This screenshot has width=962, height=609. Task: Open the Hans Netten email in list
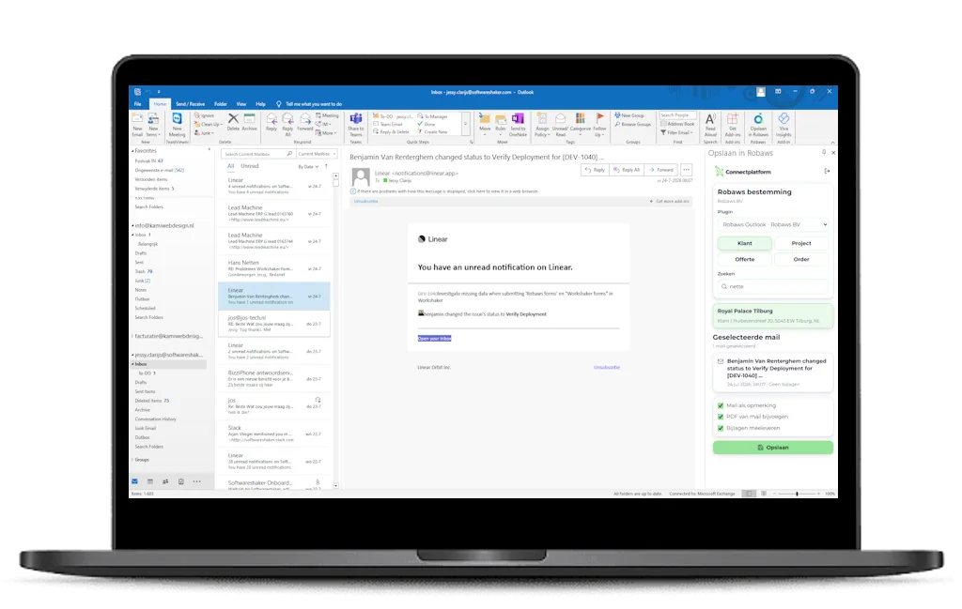click(274, 268)
